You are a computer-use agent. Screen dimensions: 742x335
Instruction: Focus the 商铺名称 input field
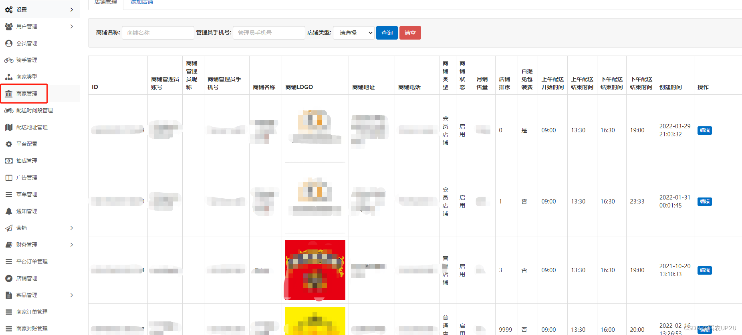click(158, 33)
